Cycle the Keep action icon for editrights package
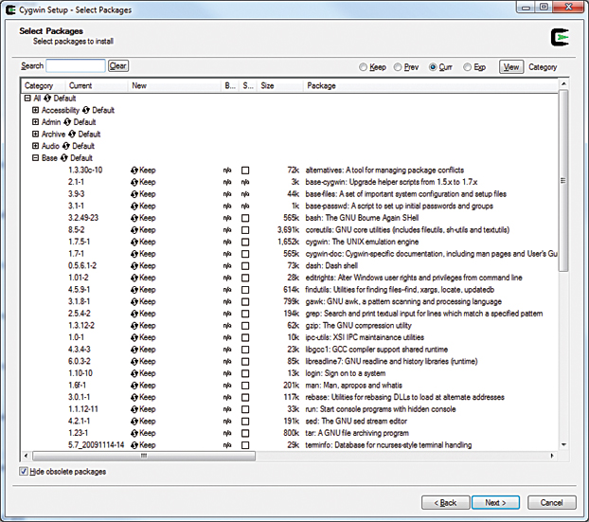Viewport: 589px width, 522px height. (134, 278)
